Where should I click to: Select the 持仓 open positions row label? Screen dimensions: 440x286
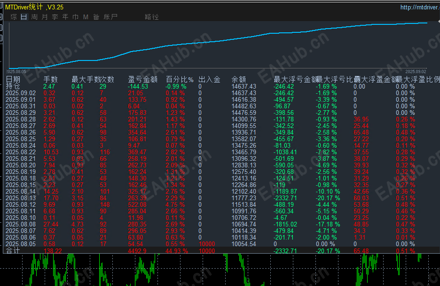click(x=13, y=86)
